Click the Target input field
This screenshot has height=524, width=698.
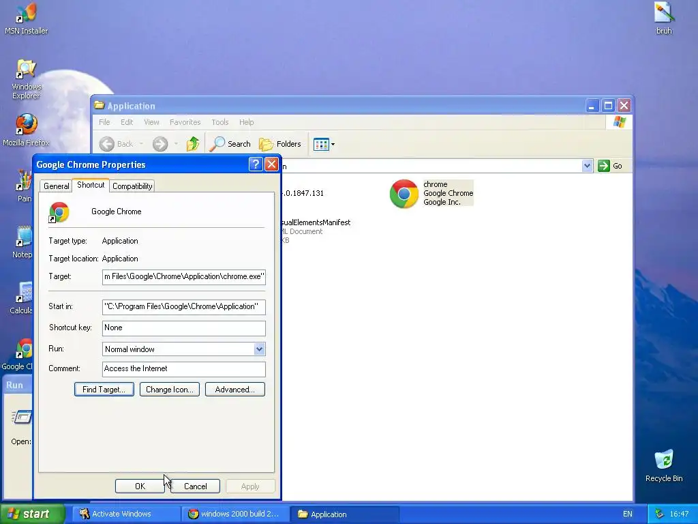tap(184, 277)
